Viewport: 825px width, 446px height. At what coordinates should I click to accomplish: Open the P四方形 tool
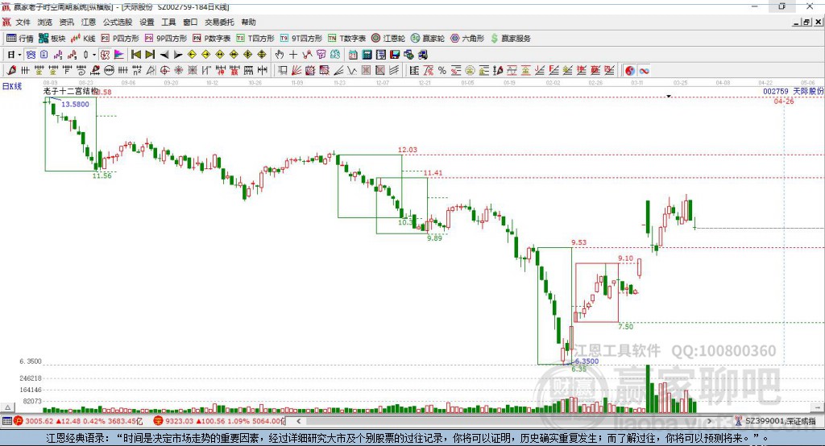coord(120,39)
